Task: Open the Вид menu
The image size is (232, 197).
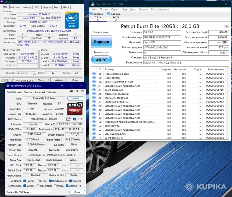Action: pos(125,10)
